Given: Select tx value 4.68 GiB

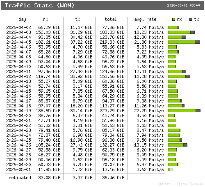Looking at the screenshot, I should pyautogui.click(x=82, y=62).
